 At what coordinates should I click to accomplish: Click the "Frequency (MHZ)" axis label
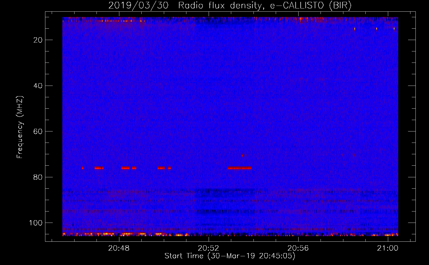20,127
